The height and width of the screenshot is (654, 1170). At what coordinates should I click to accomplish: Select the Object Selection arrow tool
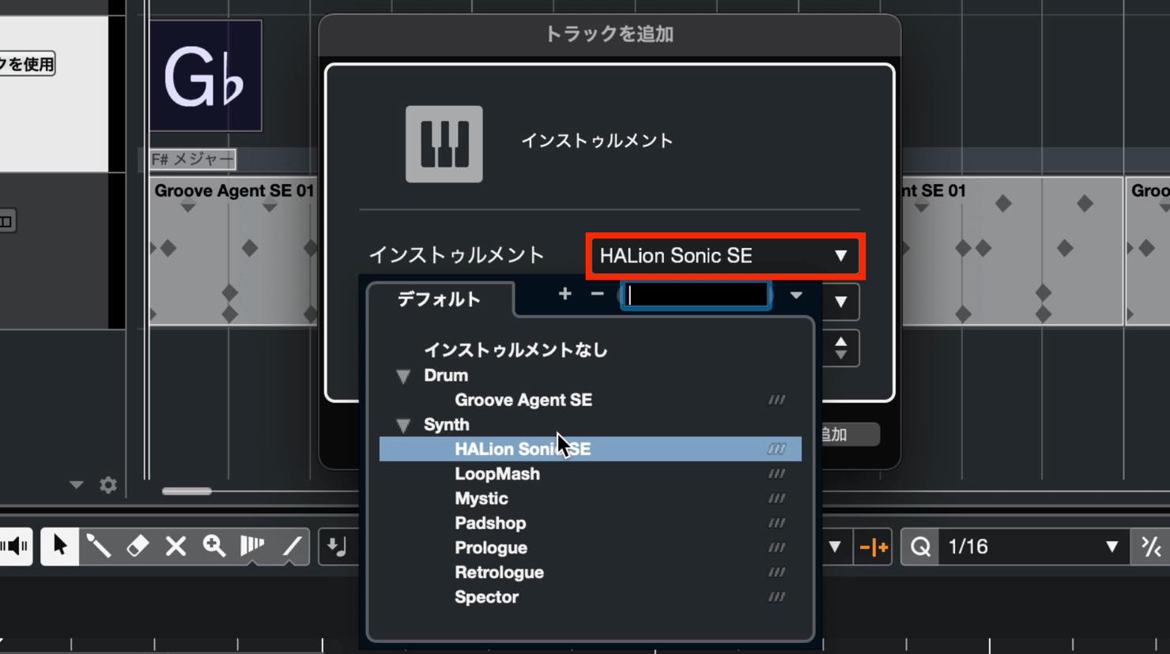click(59, 546)
